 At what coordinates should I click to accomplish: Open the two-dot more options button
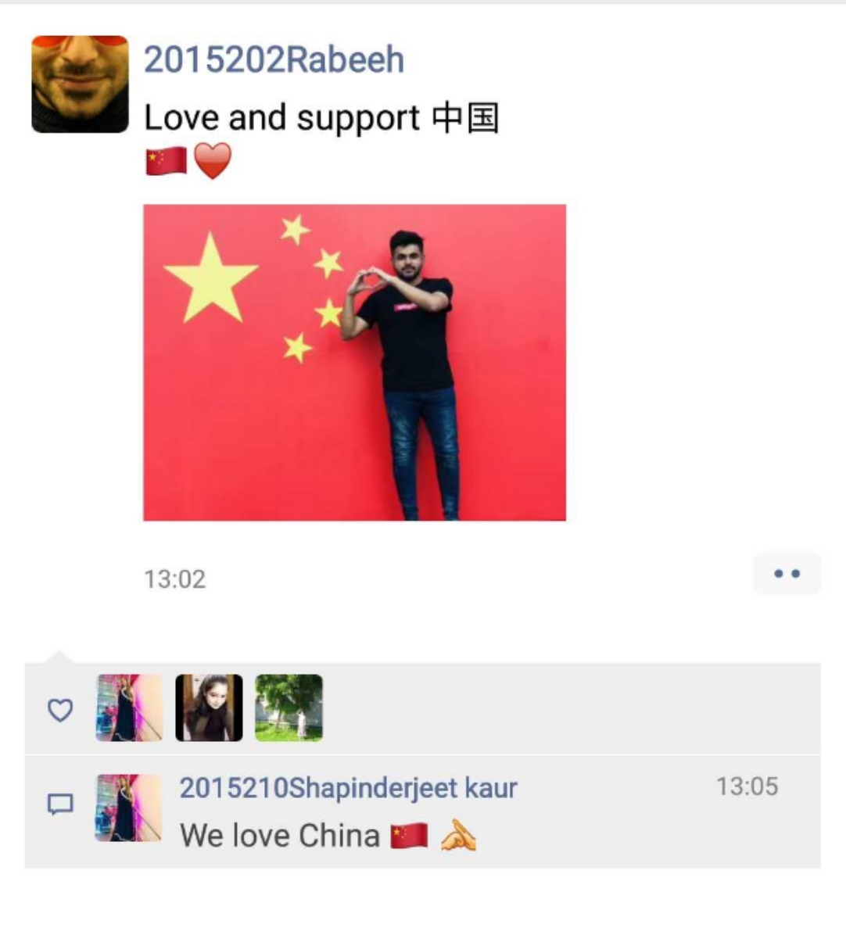click(787, 574)
